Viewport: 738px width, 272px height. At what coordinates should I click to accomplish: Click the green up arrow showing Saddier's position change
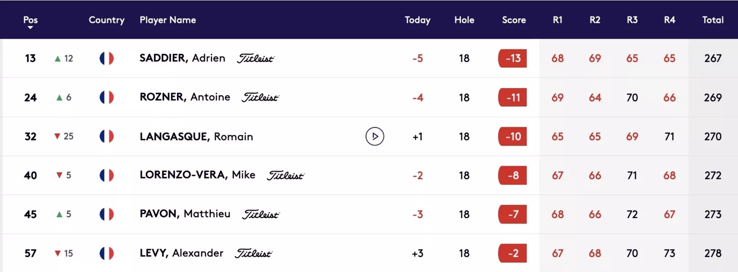coord(58,58)
